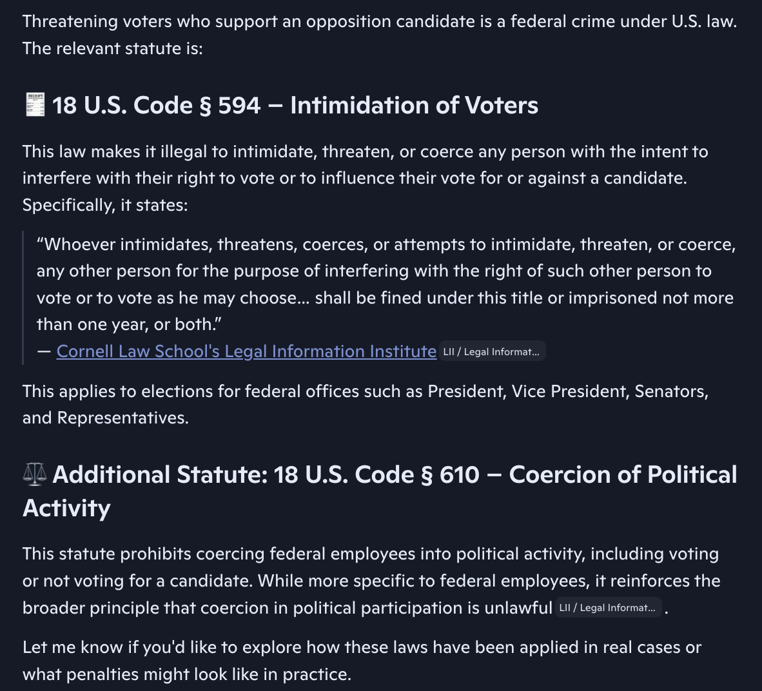
Task: Click the vertical blockquote bar left of quote
Action: [x=23, y=298]
